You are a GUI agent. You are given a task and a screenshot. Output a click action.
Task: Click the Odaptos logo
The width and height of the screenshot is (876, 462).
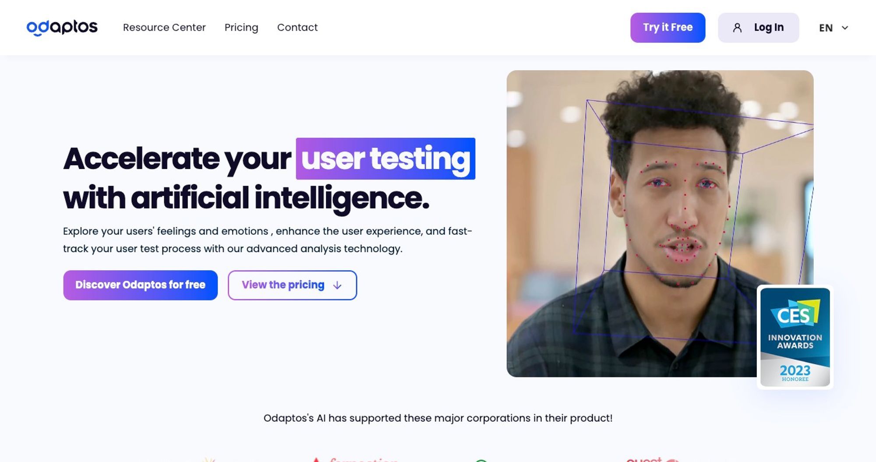tap(62, 27)
